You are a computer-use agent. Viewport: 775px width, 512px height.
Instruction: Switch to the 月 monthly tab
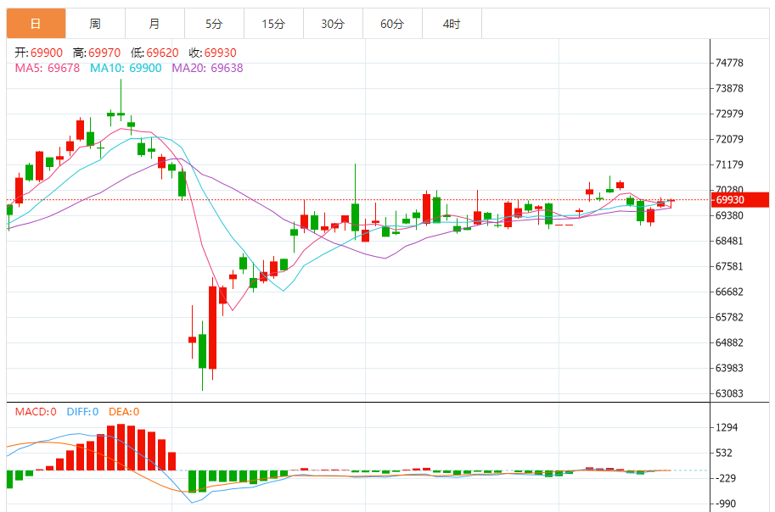[154, 23]
